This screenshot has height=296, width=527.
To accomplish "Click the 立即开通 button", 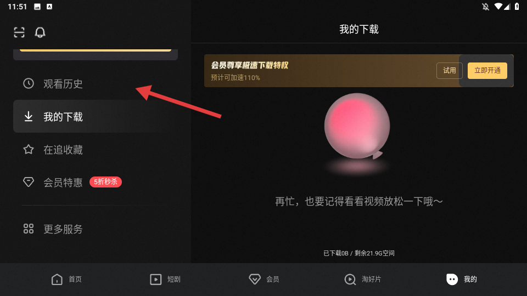I will pyautogui.click(x=487, y=71).
